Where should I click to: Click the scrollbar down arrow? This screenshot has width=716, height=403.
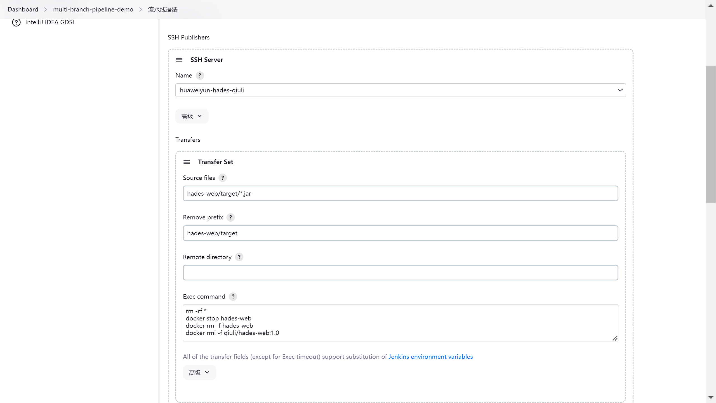tap(711, 397)
